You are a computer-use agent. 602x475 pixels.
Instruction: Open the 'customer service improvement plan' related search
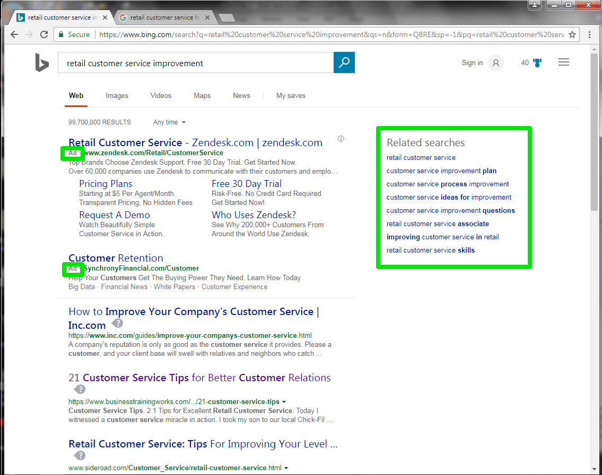click(x=441, y=171)
